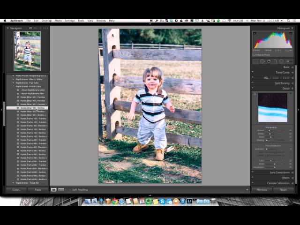The height and width of the screenshot is (225, 300).
Task: Toggle the Soft Proofing checkbox
Action: 70,190
